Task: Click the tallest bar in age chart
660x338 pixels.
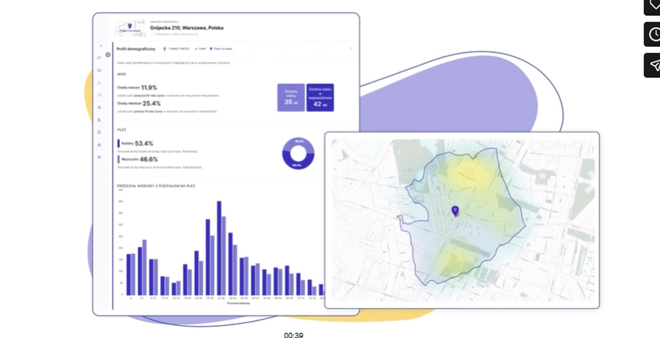Action: 219,248
